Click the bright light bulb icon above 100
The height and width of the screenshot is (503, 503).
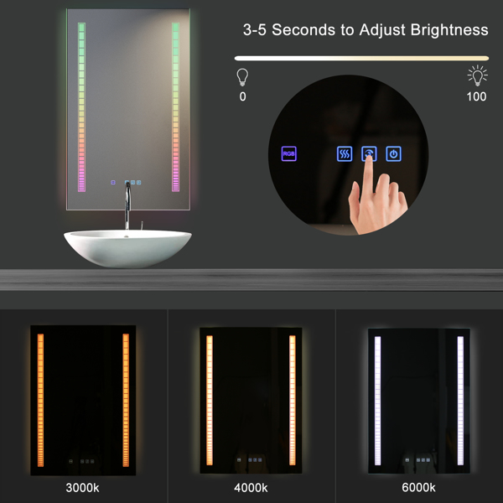click(x=477, y=75)
